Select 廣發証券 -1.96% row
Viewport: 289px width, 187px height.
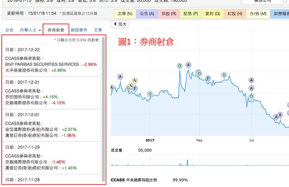[40, 136]
